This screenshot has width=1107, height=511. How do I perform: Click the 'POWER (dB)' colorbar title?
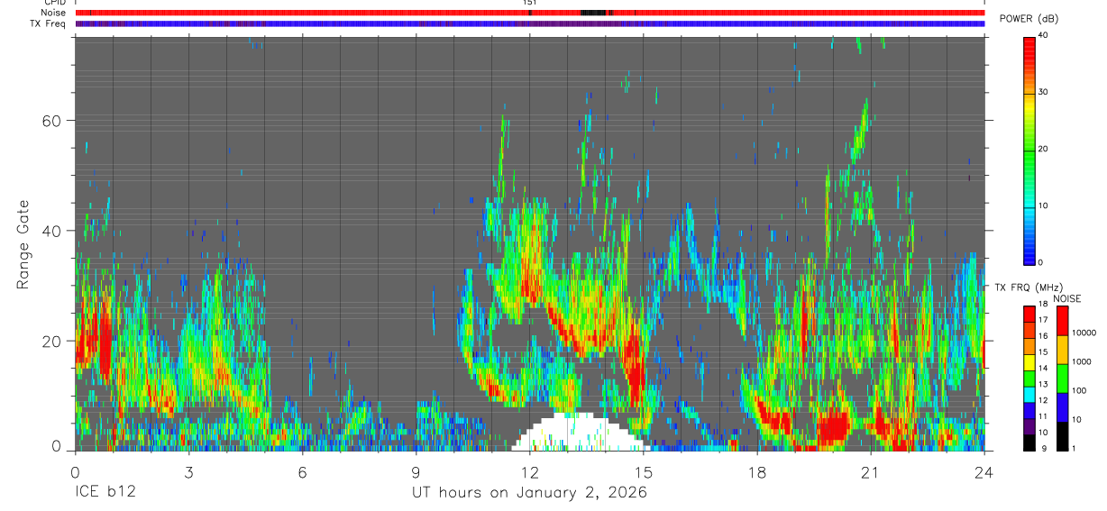(x=1029, y=19)
